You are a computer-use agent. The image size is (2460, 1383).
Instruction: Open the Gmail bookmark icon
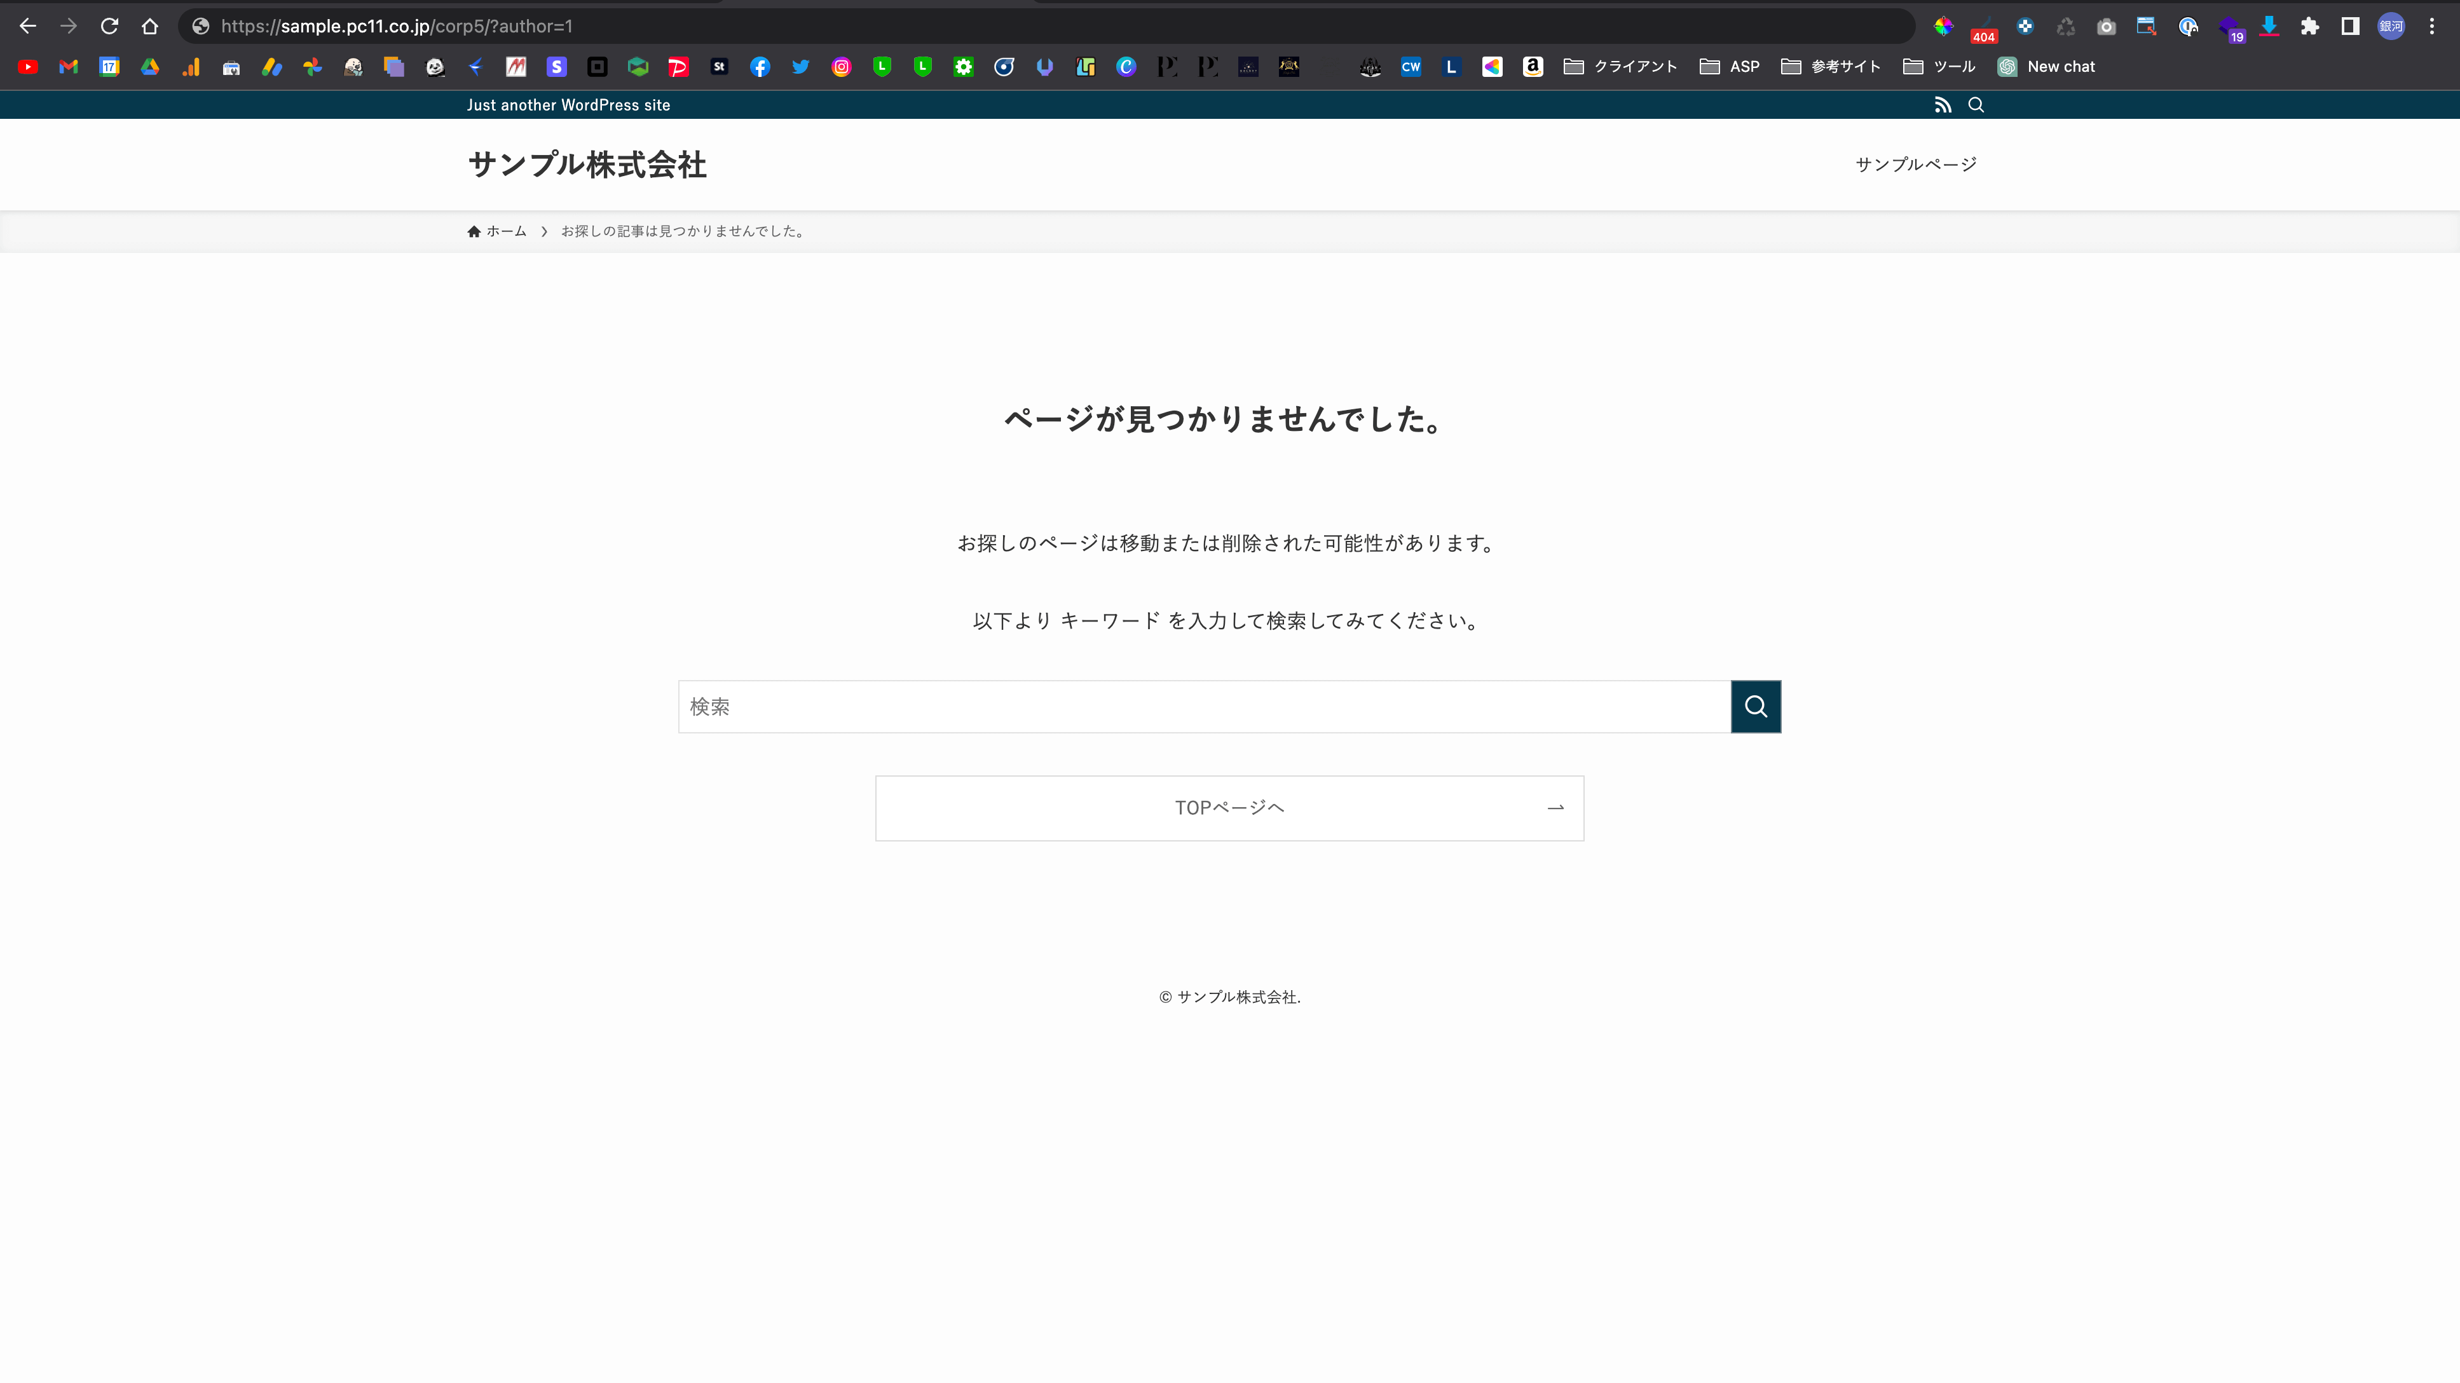(68, 67)
